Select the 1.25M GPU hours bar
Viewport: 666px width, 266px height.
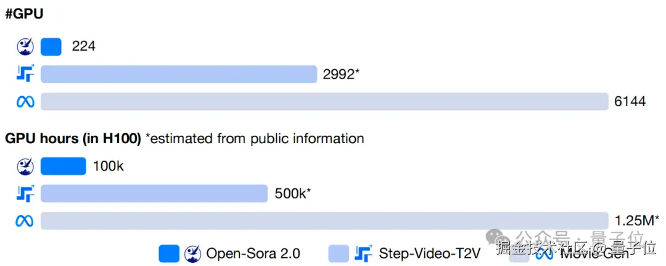324,221
